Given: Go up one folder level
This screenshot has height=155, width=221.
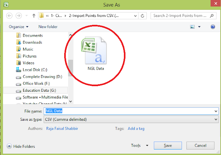Looking at the screenshot, I should (x=34, y=16).
